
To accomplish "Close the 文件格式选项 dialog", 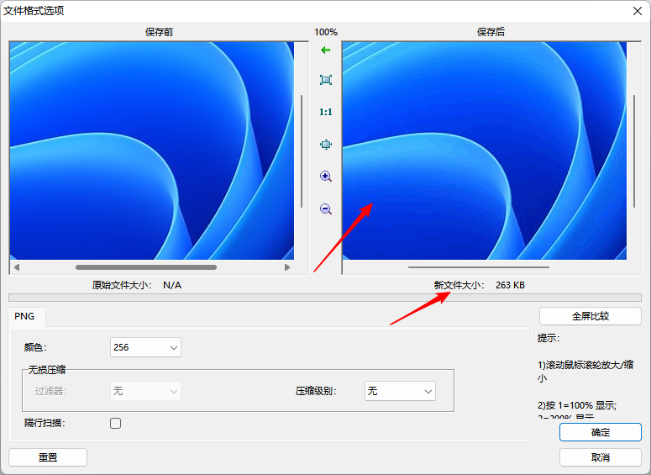I will pyautogui.click(x=638, y=11).
